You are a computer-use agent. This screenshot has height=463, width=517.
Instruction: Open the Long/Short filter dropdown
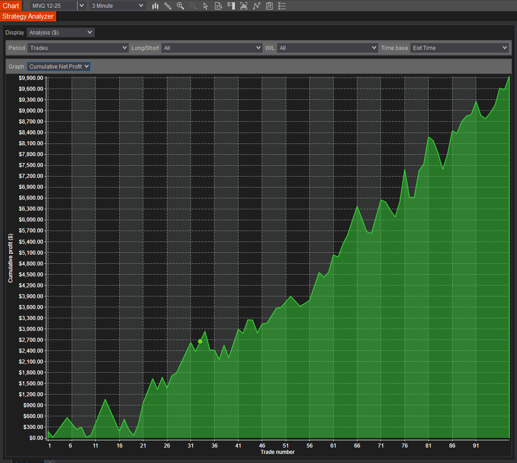point(212,48)
